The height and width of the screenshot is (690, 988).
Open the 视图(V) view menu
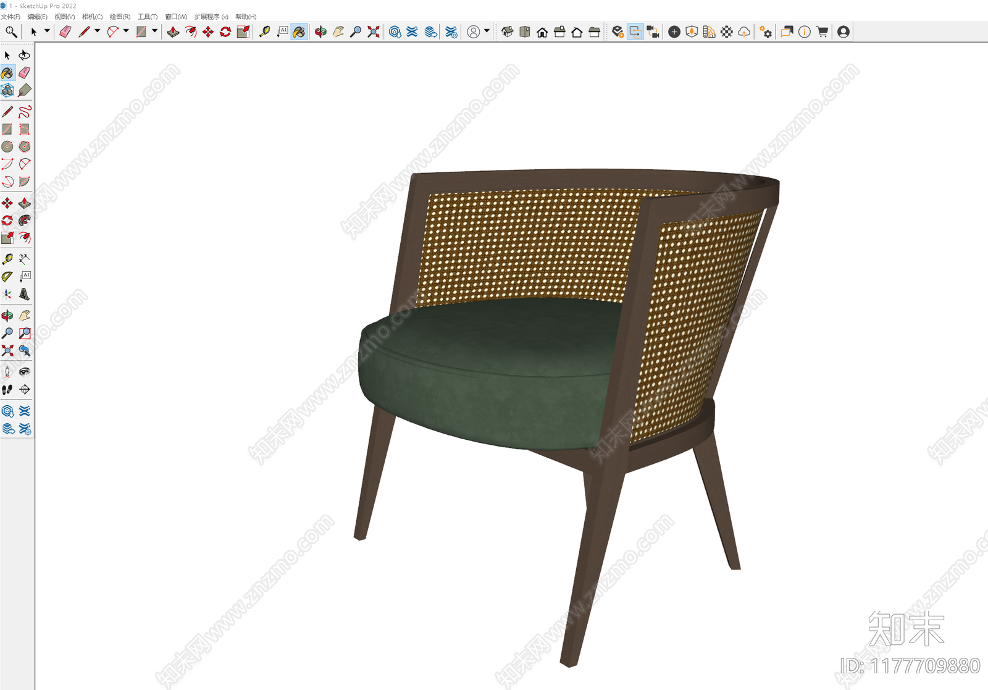click(64, 17)
